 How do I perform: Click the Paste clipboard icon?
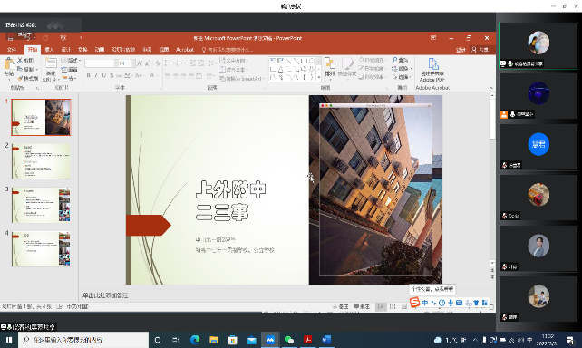(9, 63)
